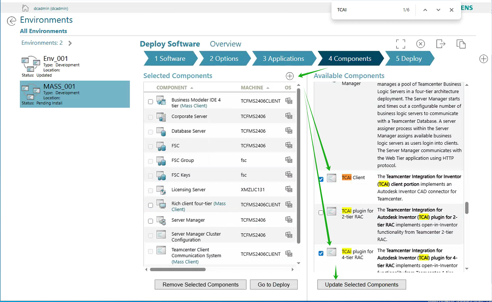Click Go to Deploy button
Image resolution: width=492 pixels, height=302 pixels.
point(274,285)
